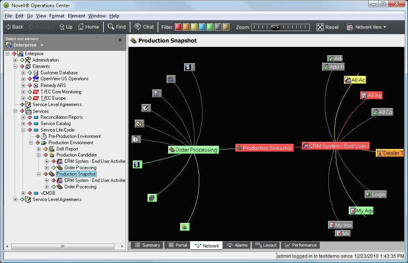This screenshot has height=263, width=408.
Task: Open the Help menu
Action: [114, 16]
